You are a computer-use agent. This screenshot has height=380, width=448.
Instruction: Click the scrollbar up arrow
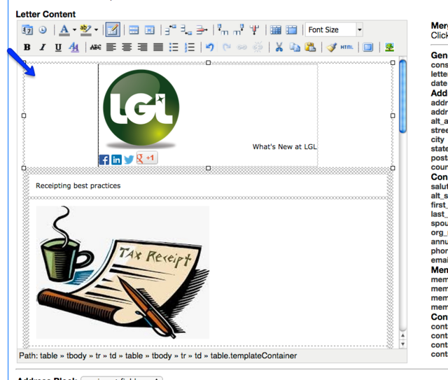[402, 335]
